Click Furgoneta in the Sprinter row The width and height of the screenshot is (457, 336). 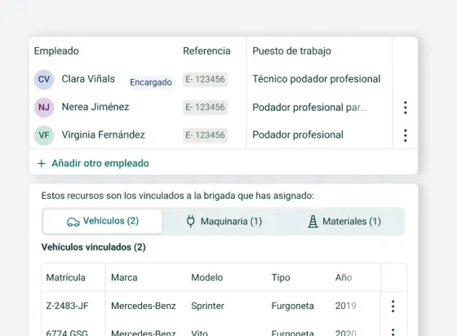[293, 307]
